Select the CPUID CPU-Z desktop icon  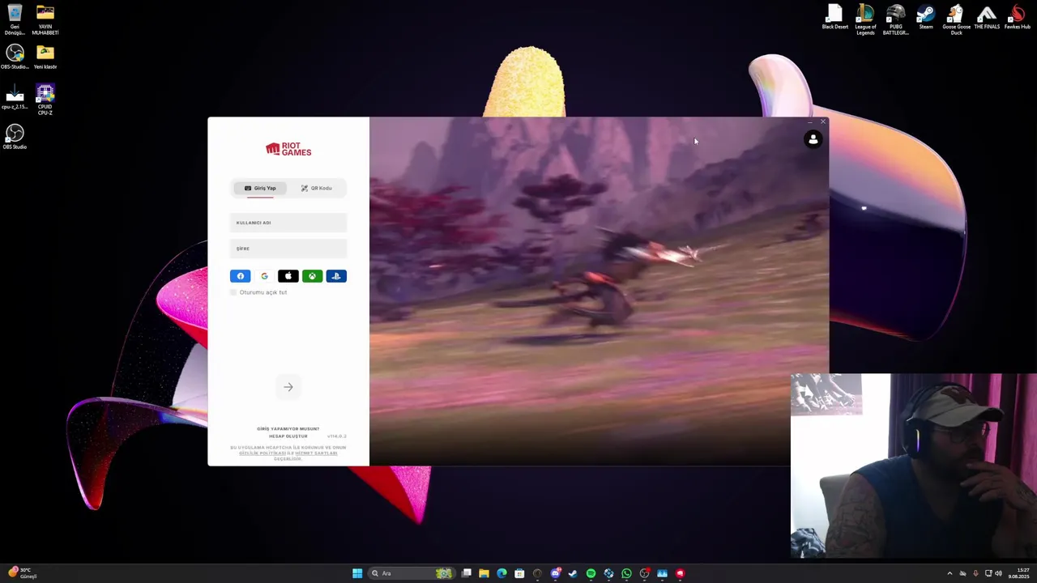(x=45, y=100)
